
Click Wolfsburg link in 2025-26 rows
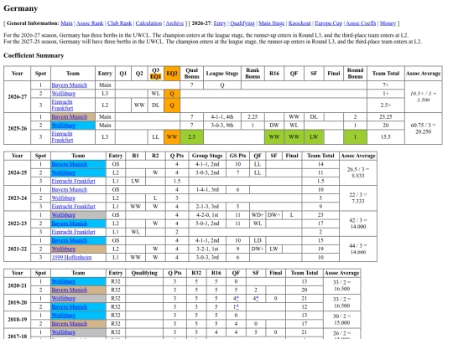[x=63, y=125]
